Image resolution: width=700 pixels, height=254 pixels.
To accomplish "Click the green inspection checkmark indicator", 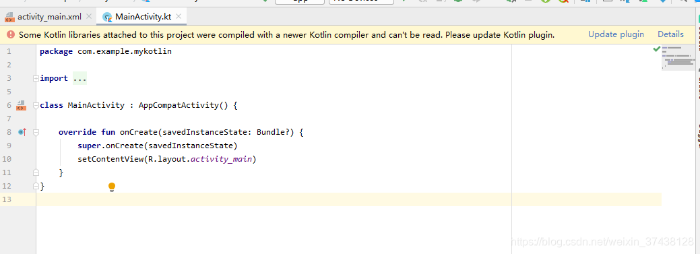I will click(656, 49).
